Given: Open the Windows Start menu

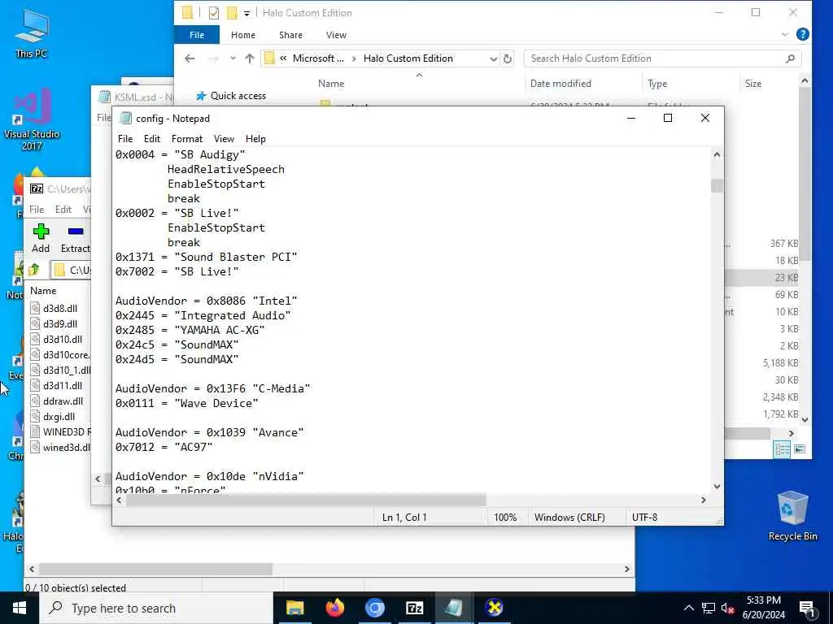Looking at the screenshot, I should [x=20, y=608].
